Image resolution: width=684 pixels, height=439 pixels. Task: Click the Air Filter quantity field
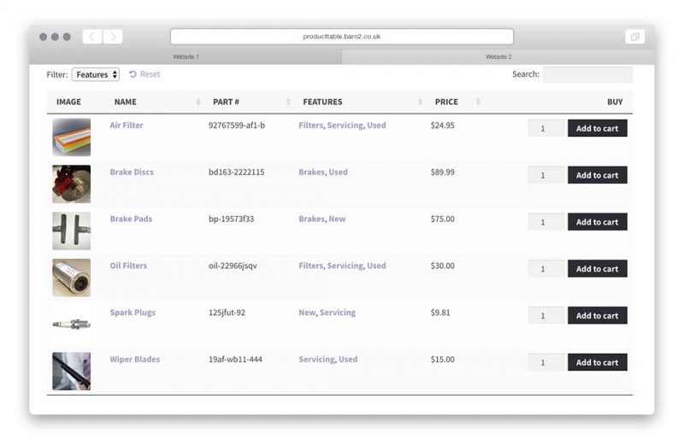coord(546,129)
